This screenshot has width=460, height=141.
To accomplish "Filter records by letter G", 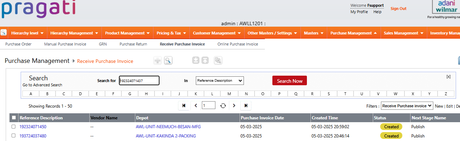I will (130, 94).
